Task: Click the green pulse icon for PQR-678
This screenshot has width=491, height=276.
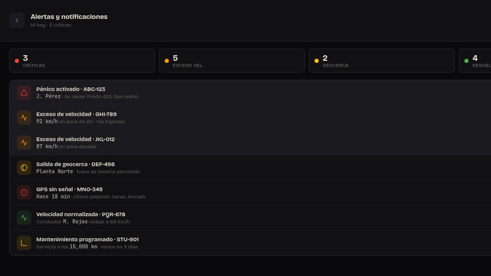Action: point(24,218)
